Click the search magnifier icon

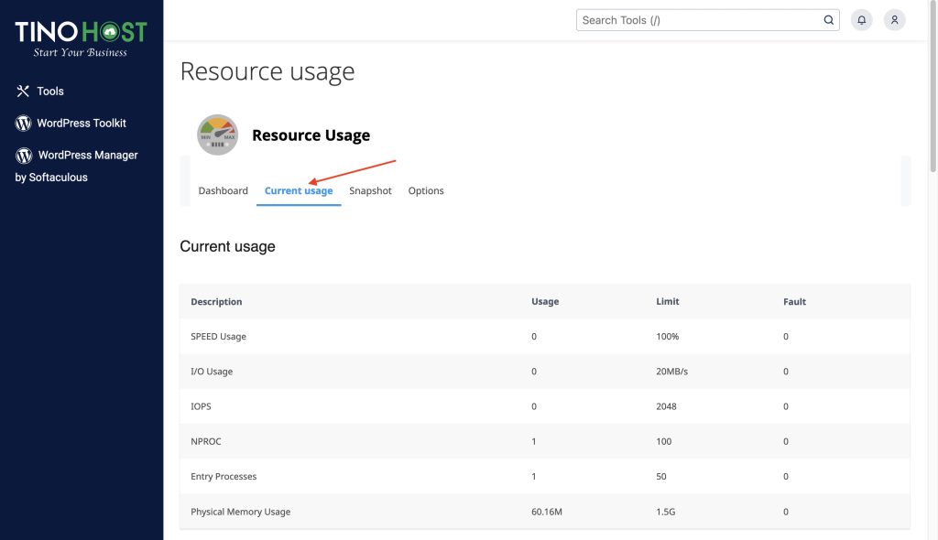828,20
